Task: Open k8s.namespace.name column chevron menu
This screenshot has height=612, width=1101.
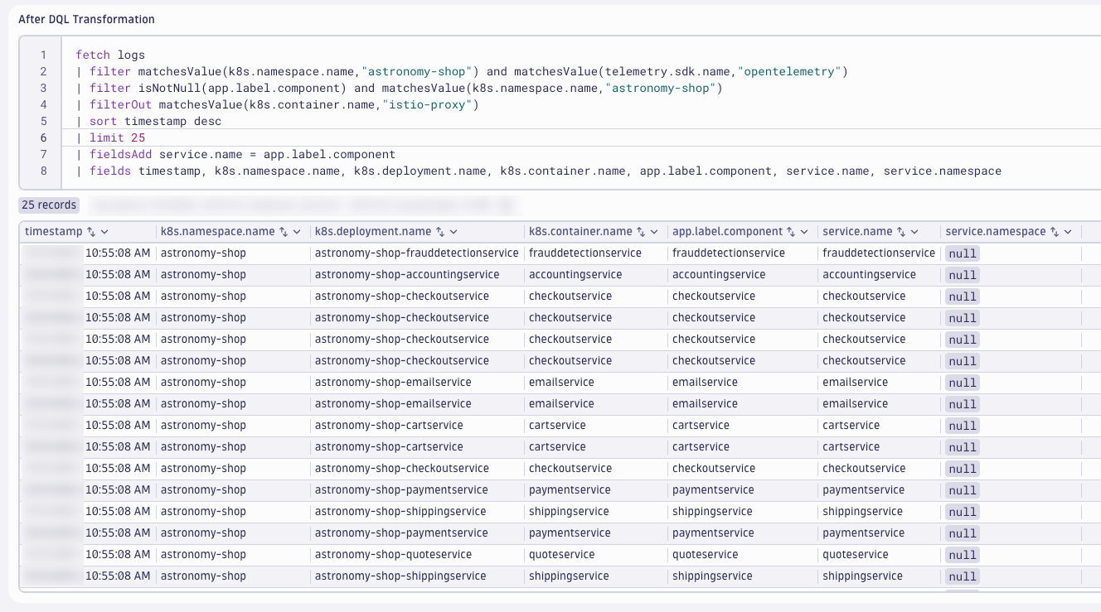Action: (297, 232)
